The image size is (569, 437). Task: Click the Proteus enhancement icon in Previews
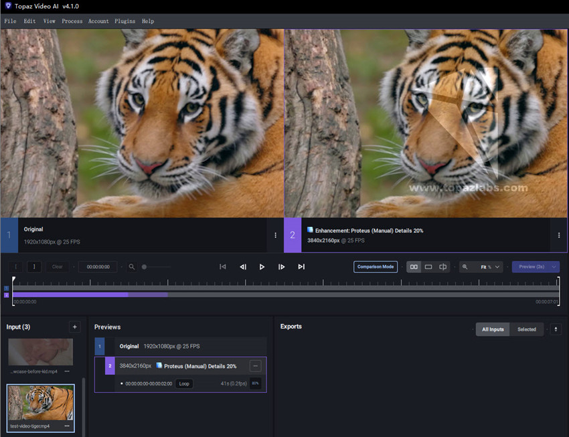[159, 365]
